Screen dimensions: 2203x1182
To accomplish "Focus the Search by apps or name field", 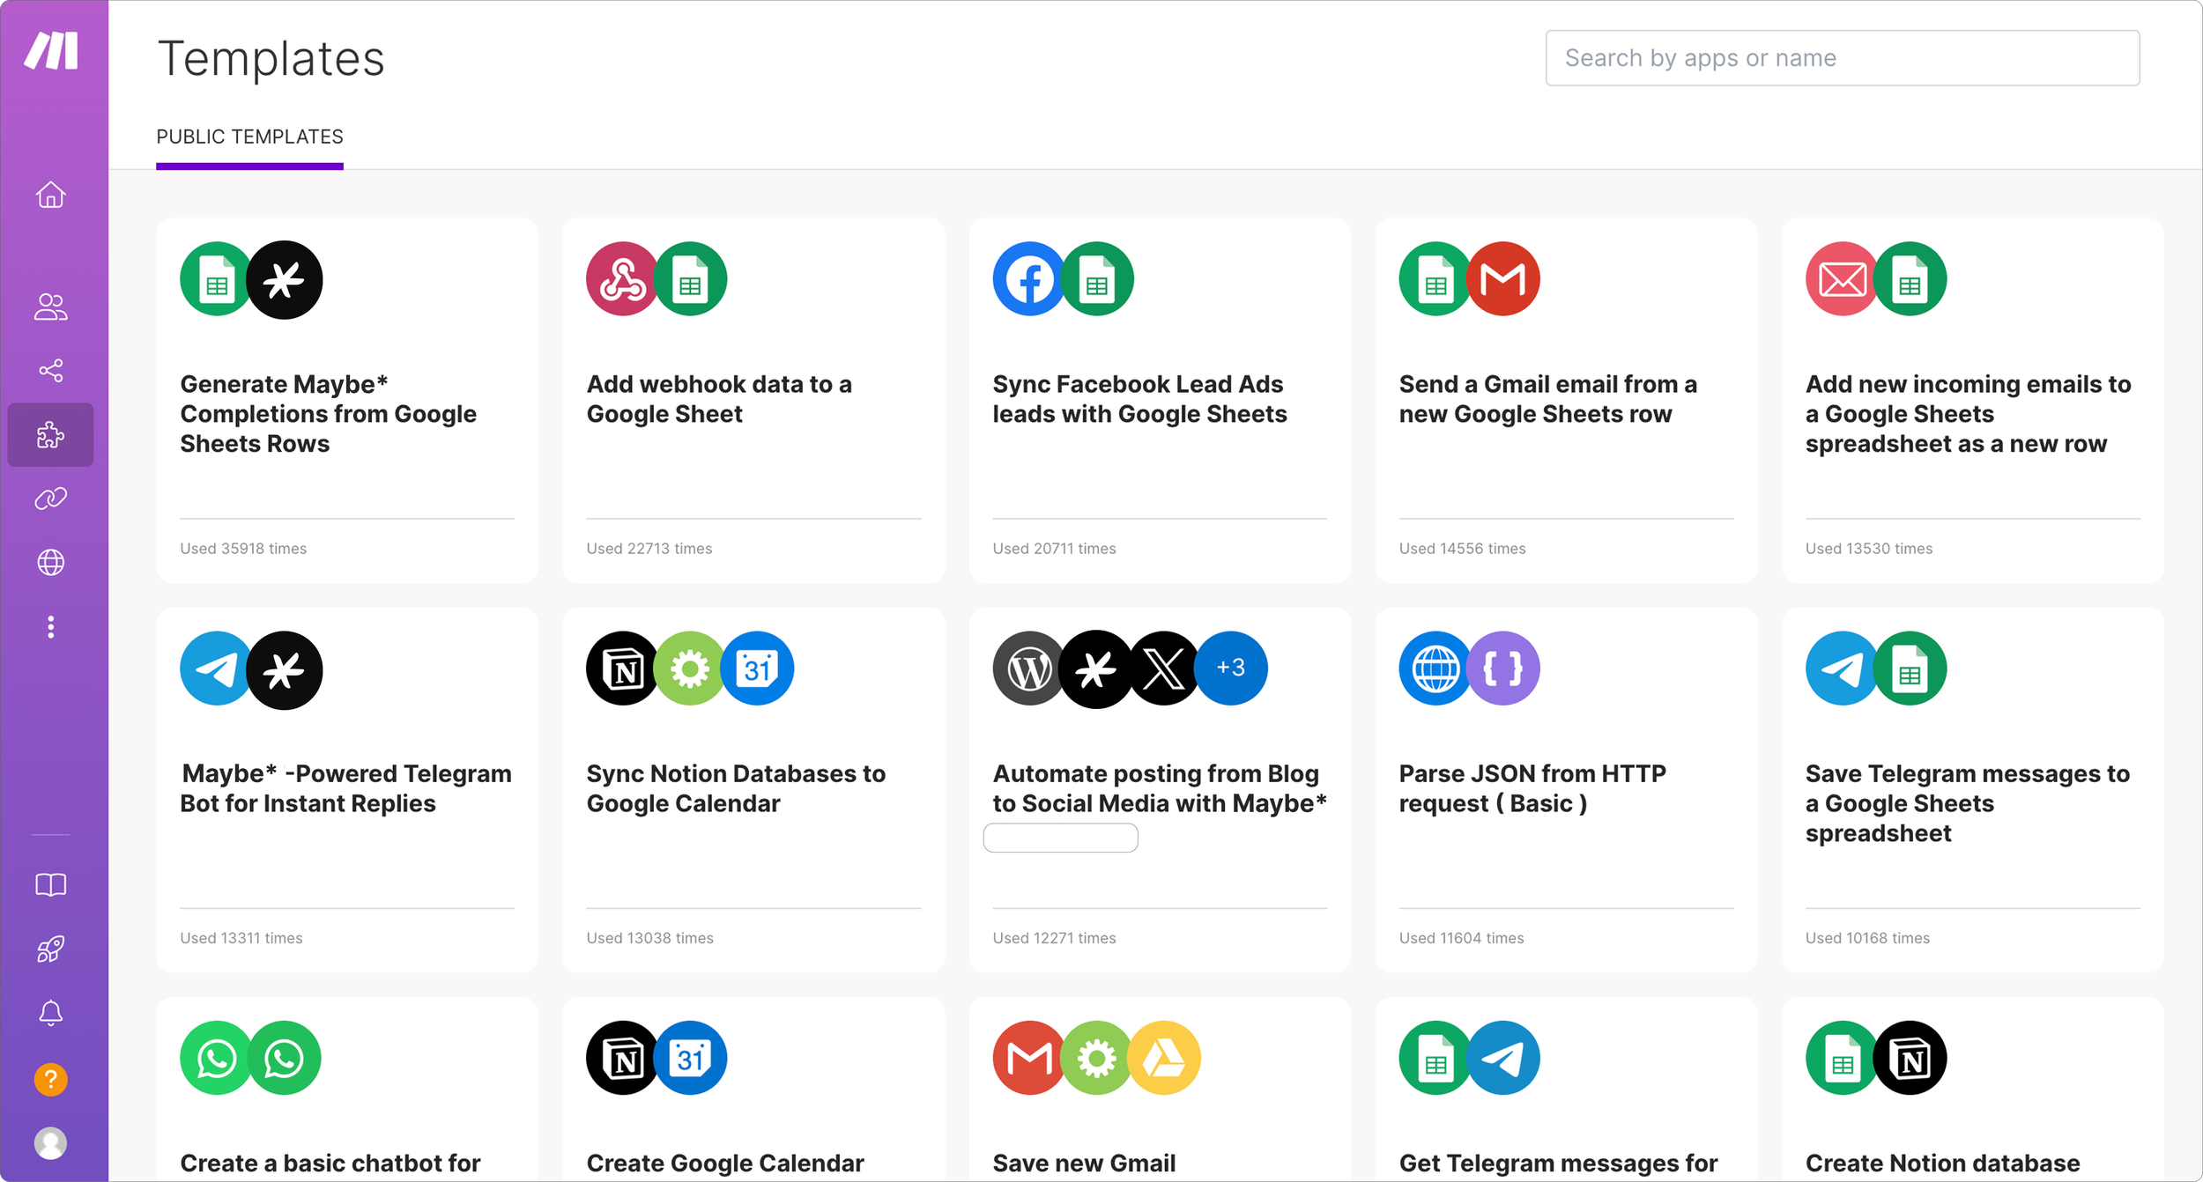I will pyautogui.click(x=1842, y=58).
